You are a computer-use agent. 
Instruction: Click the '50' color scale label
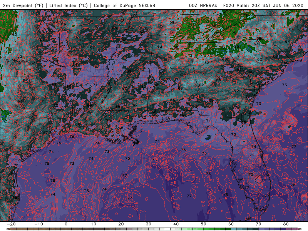tap(204, 224)
